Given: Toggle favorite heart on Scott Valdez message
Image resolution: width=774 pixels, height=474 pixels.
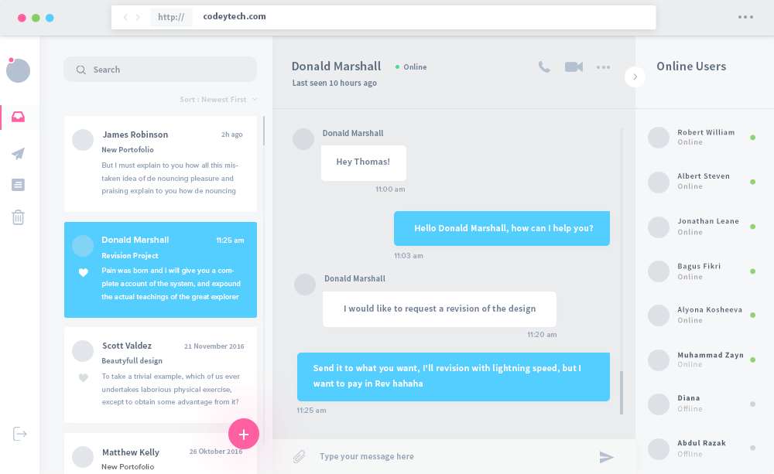Looking at the screenshot, I should click(x=84, y=378).
